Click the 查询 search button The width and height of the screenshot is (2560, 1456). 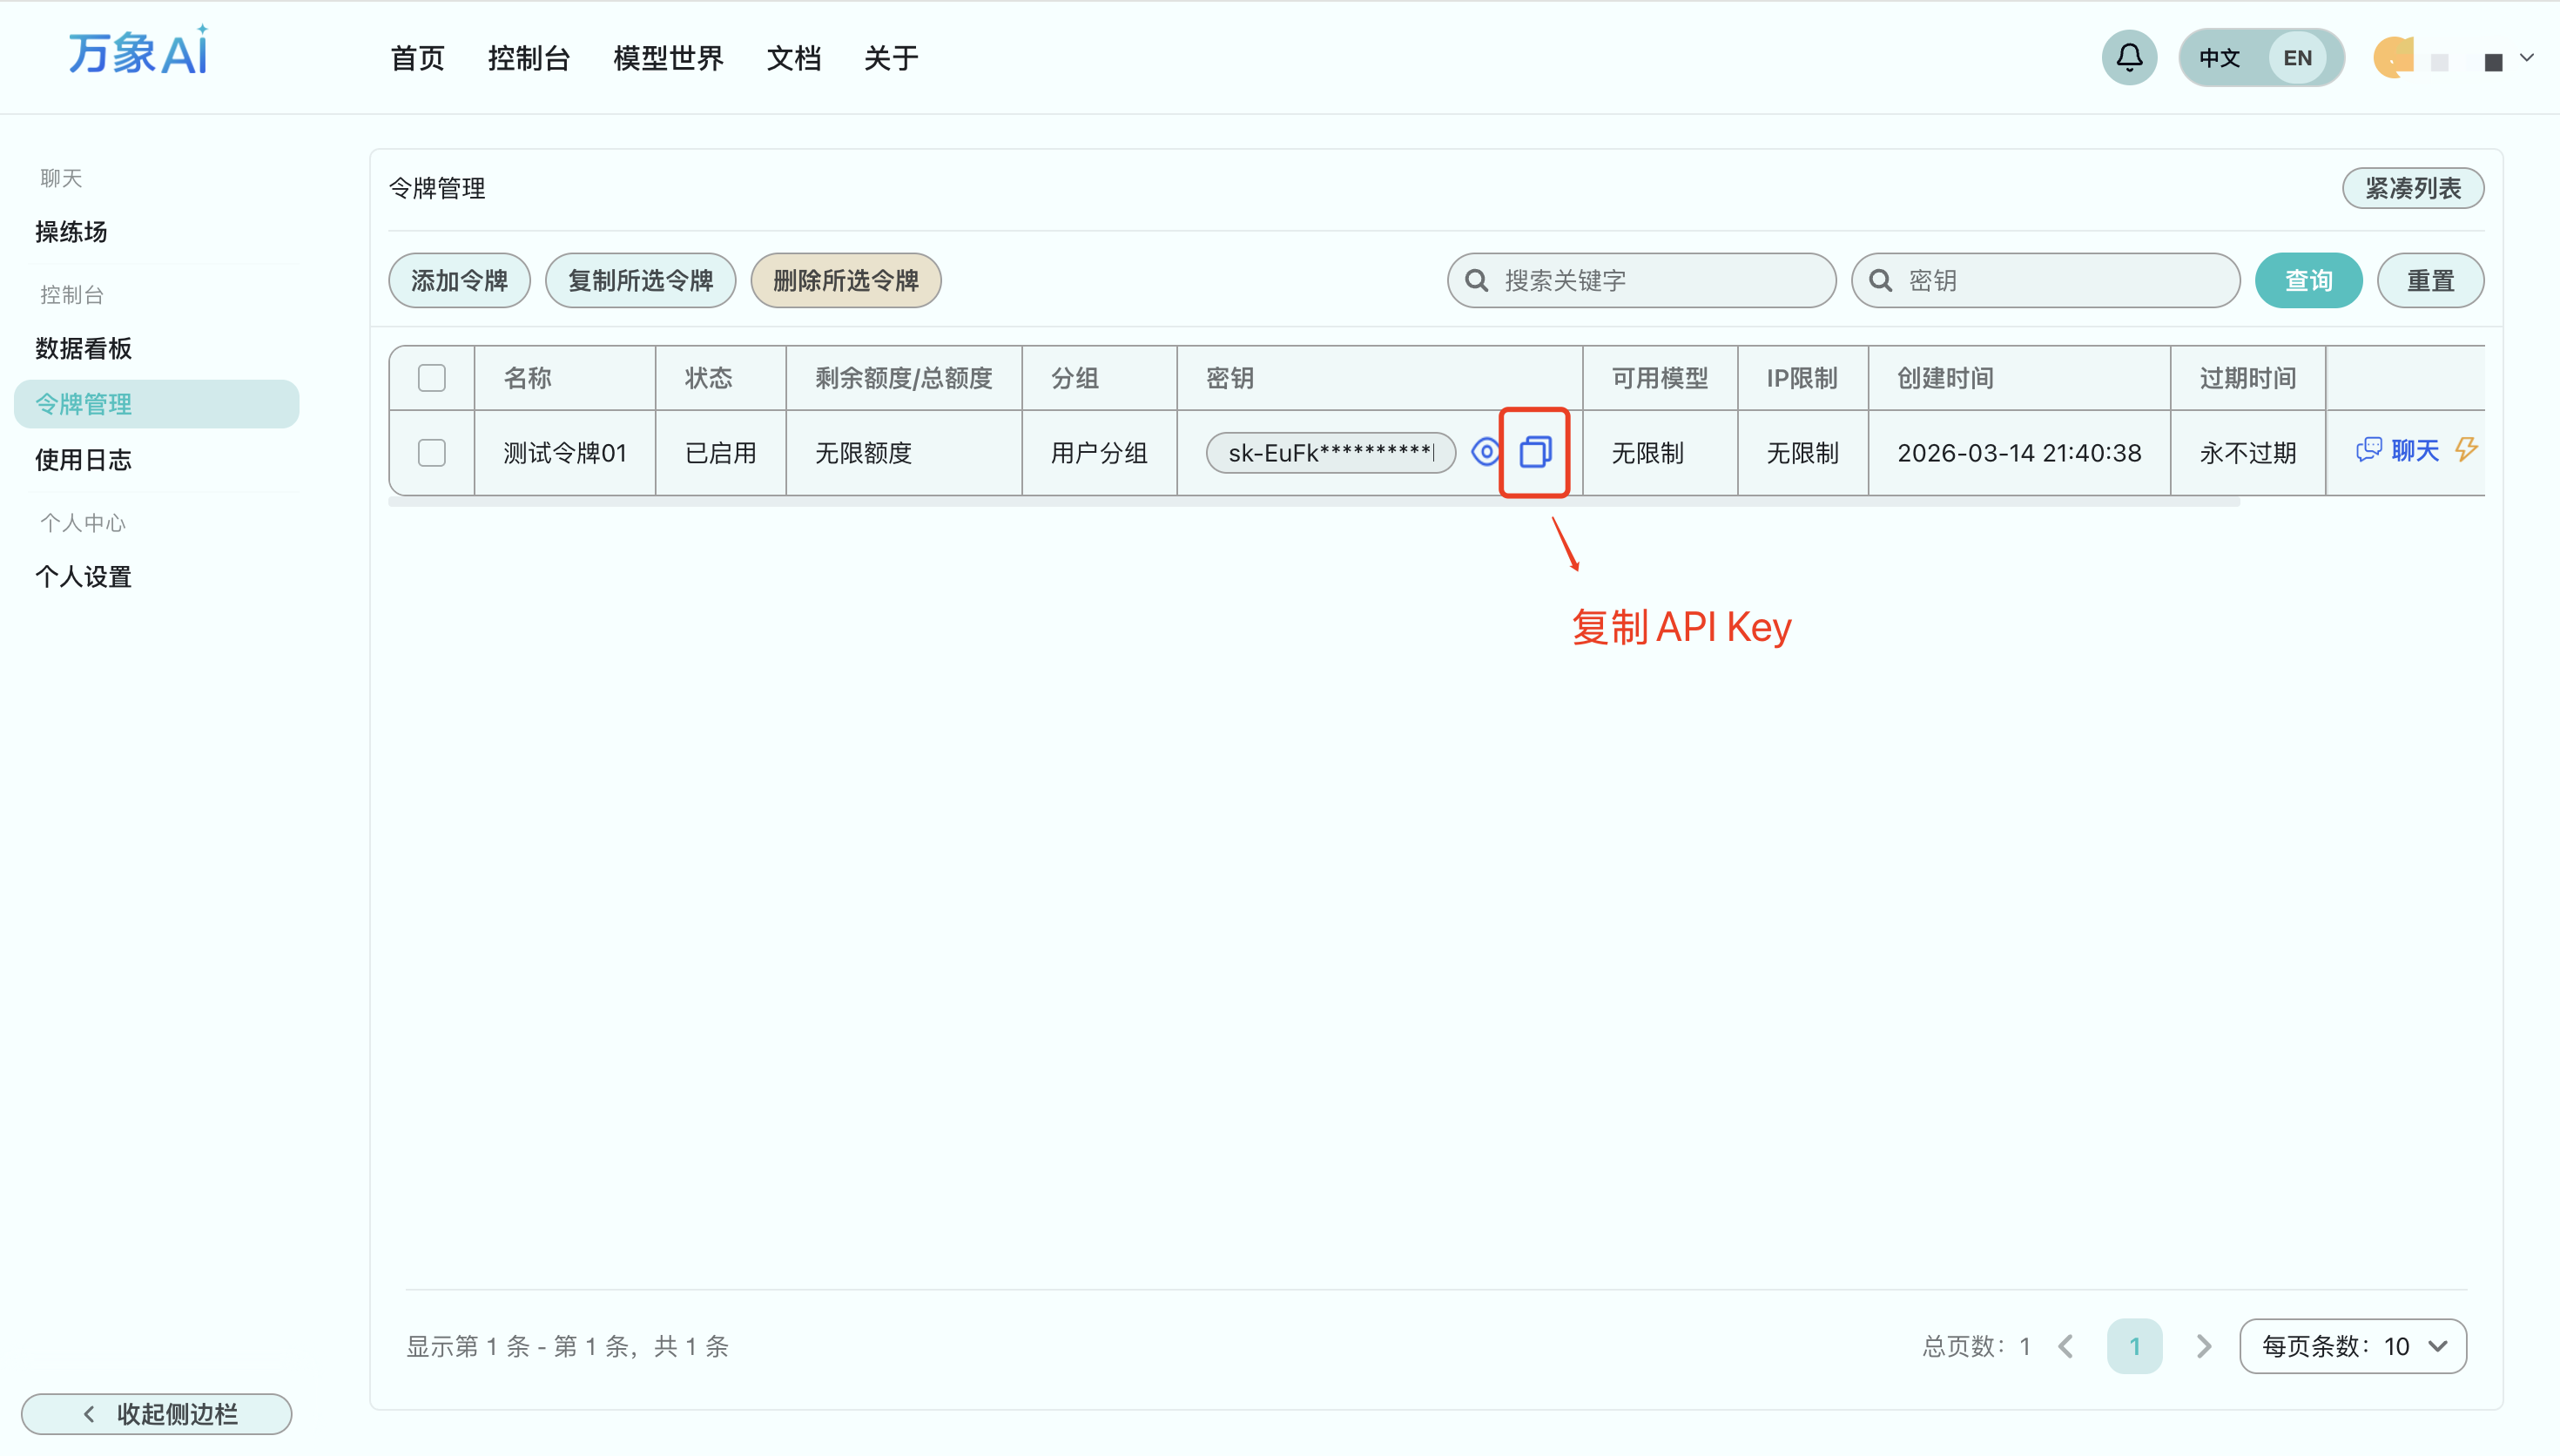pos(2307,281)
